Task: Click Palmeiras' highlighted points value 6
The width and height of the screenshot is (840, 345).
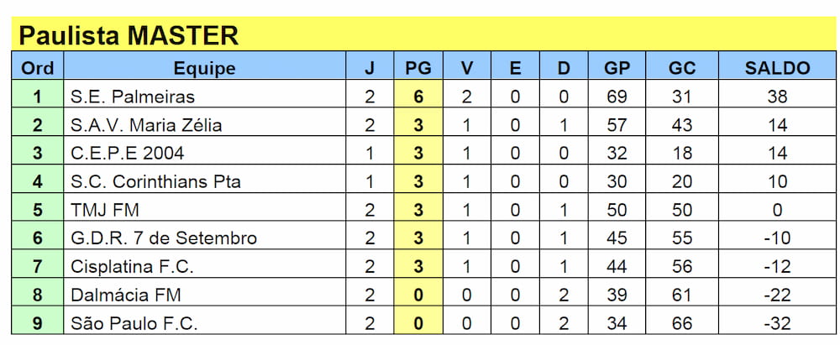Action: (x=417, y=97)
